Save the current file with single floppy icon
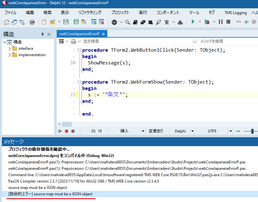Viewport: 258px width, 202px height. (66, 22)
